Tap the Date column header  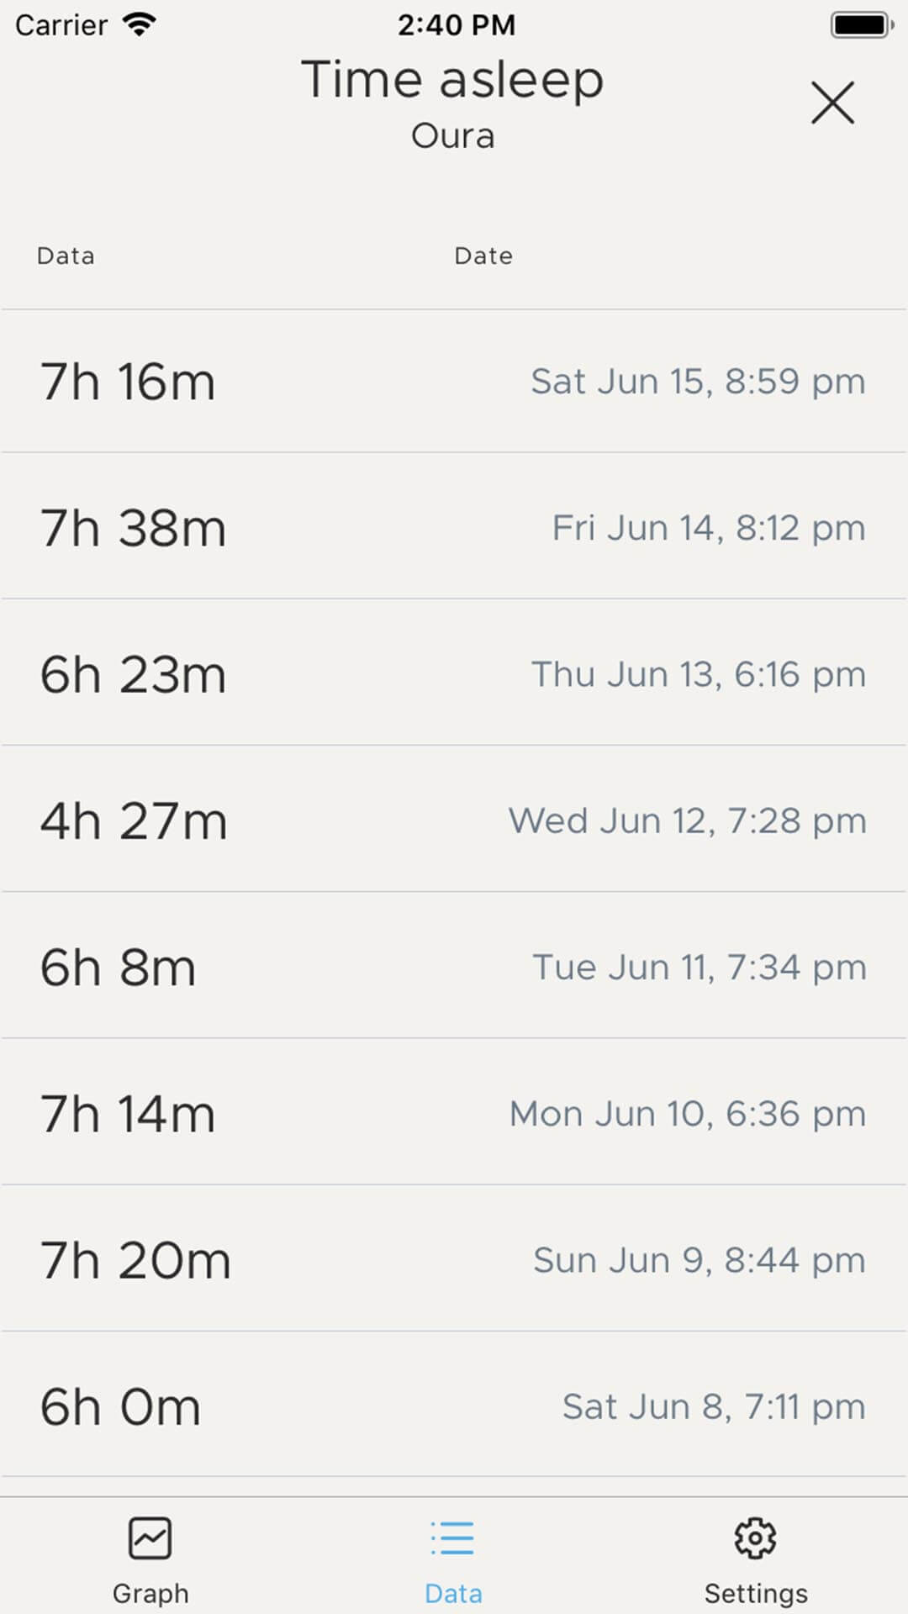point(483,256)
